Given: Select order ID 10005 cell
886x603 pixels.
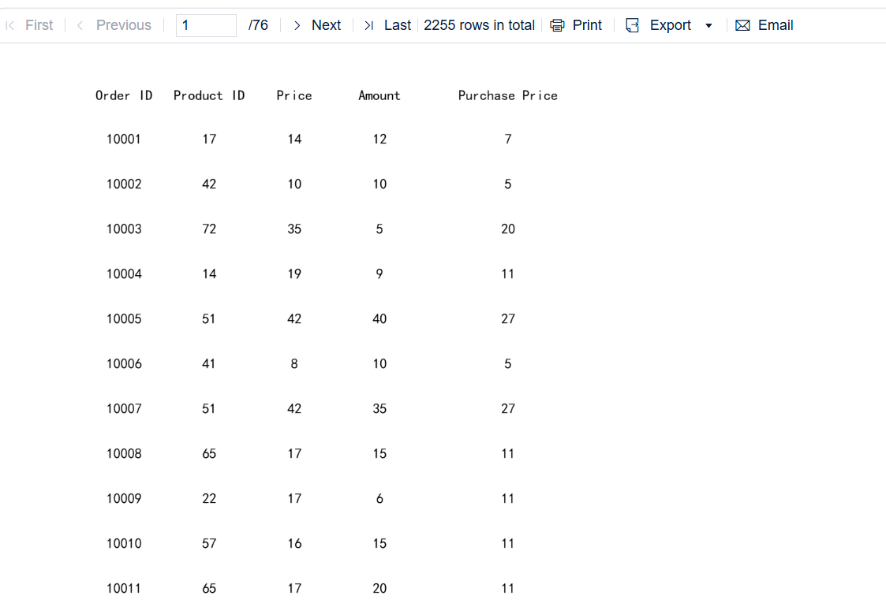Looking at the screenshot, I should [124, 318].
